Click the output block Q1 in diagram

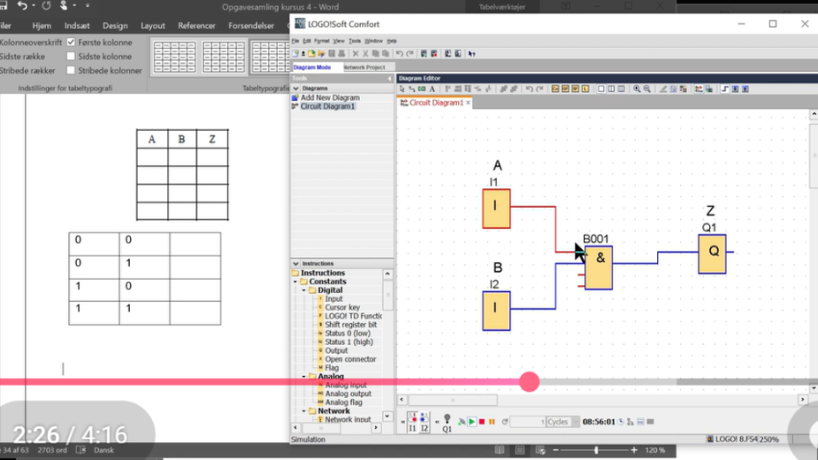point(712,254)
